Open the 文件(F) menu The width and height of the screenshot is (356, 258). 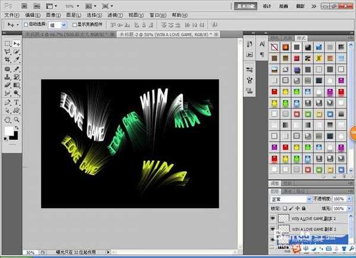pyautogui.click(x=12, y=14)
